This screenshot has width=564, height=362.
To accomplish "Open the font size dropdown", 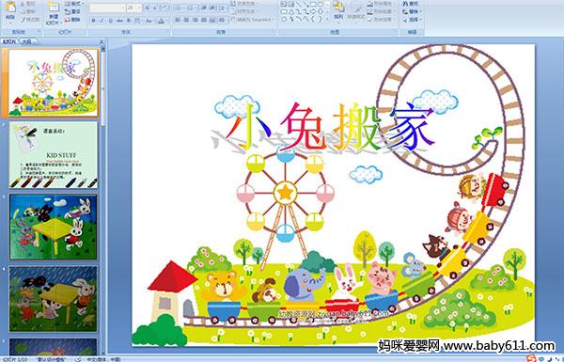I will (x=139, y=8).
